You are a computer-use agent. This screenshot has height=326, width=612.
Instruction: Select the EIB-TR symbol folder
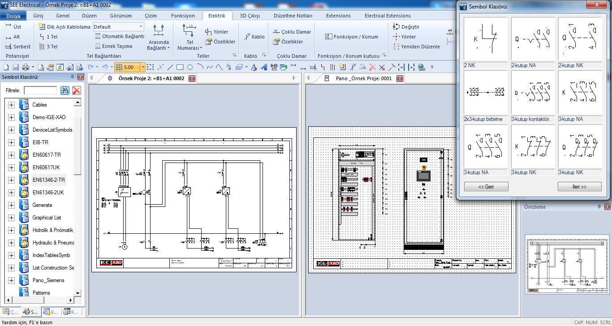[40, 142]
